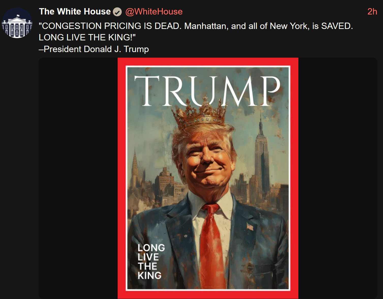The image size is (383, 299).
Task: Open The White House display name
Action: [75, 12]
